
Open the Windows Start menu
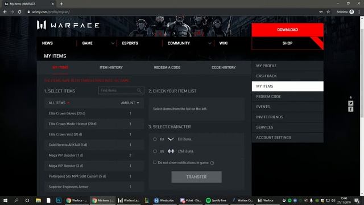pos(5,200)
